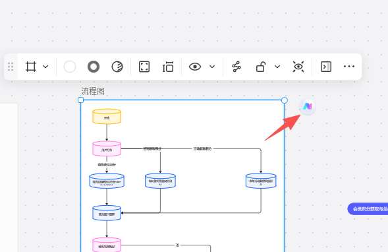Open the three-dots more options menu
388x252 pixels.
pos(349,67)
